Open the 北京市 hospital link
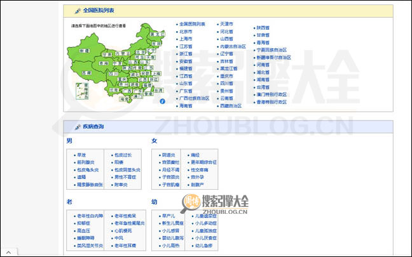 pos(186,32)
